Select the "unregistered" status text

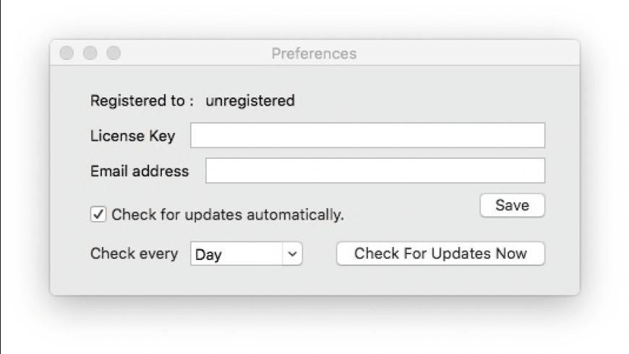tap(250, 101)
